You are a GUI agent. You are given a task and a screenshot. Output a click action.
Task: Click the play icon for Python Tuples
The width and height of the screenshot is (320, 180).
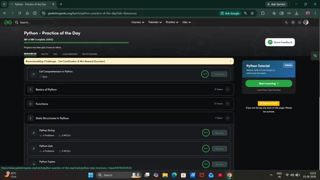34,164
